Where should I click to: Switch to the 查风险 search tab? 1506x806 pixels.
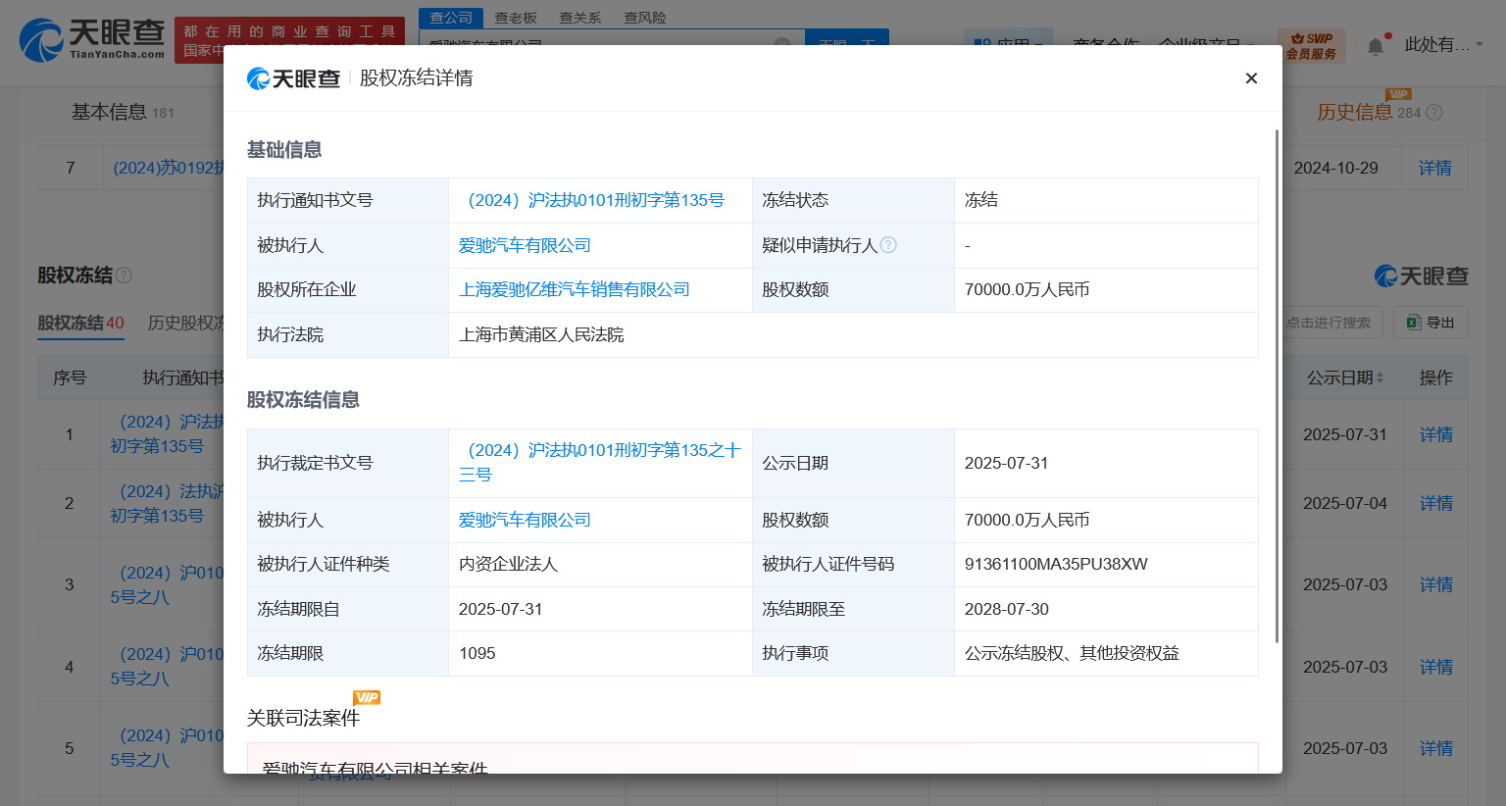[x=645, y=18]
